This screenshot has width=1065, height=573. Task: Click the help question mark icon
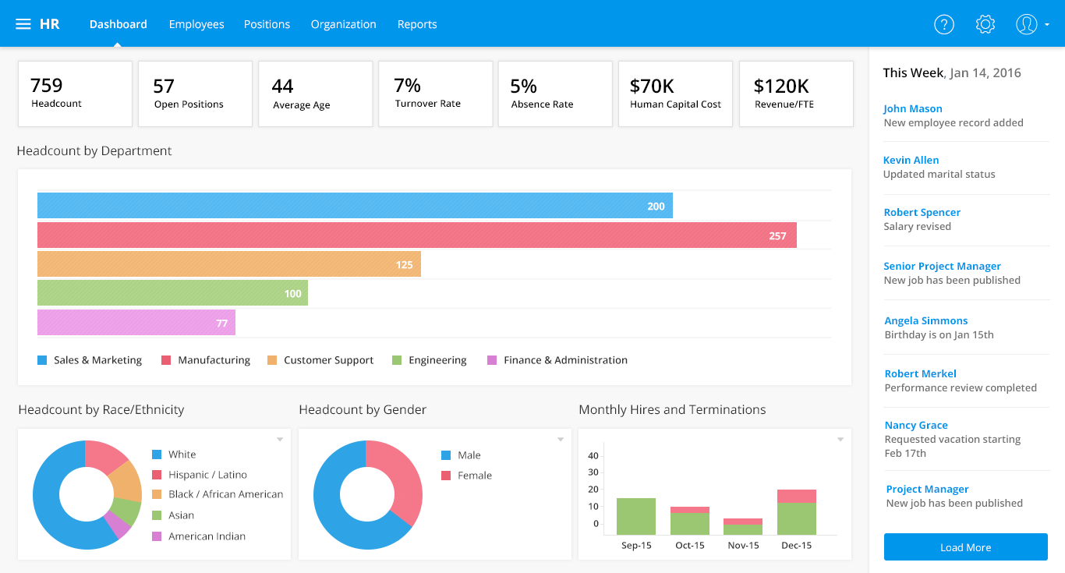pos(944,24)
